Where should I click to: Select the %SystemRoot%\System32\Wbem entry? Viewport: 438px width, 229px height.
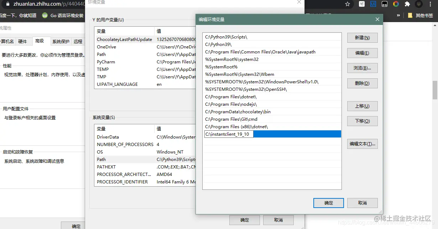[x=272, y=74]
